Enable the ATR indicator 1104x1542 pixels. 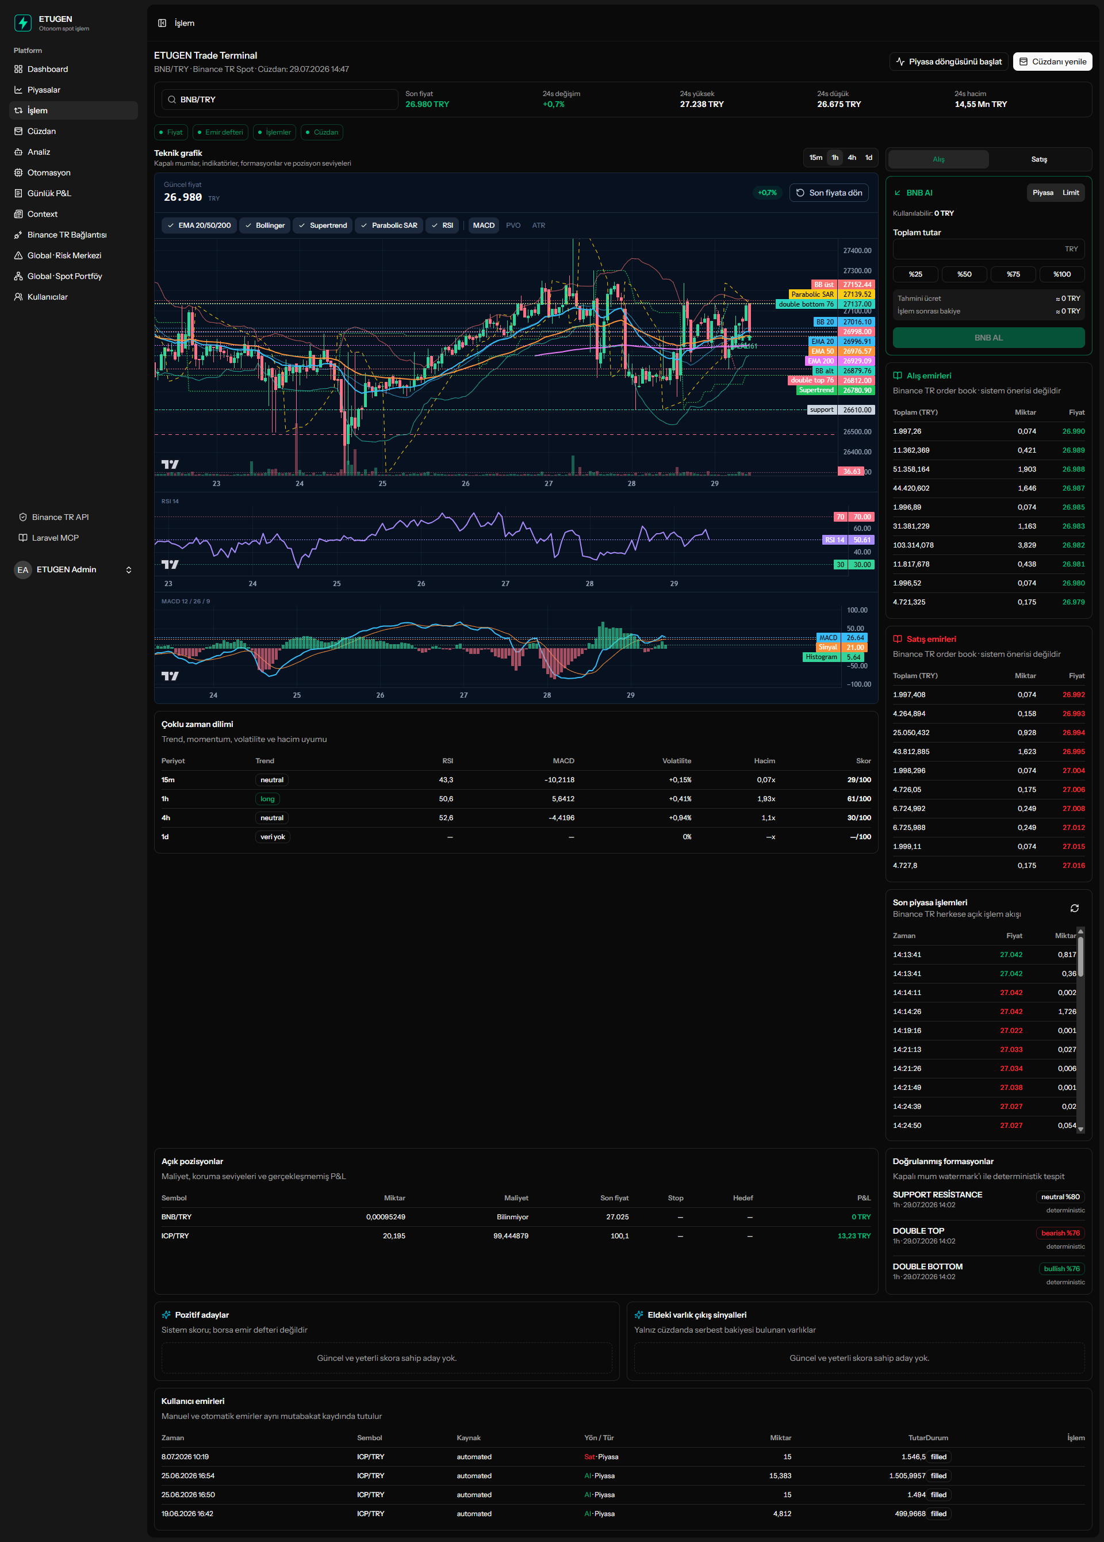(x=538, y=225)
